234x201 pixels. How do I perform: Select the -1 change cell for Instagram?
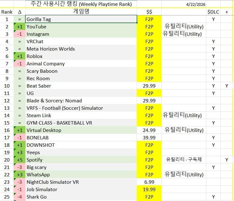(x=19, y=34)
